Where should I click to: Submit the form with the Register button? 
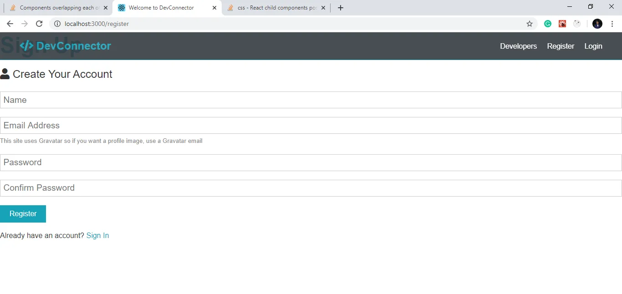[23, 214]
